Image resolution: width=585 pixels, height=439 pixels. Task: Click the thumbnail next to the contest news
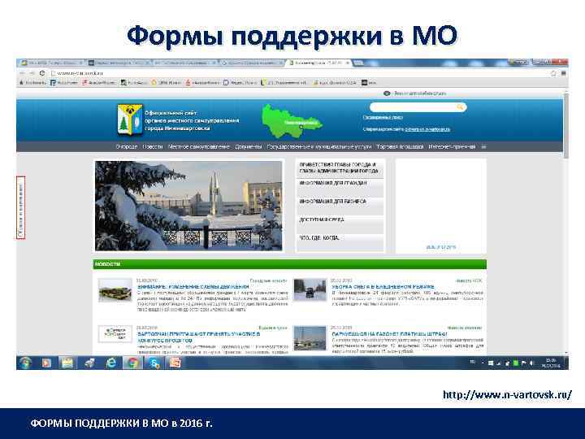point(115,334)
